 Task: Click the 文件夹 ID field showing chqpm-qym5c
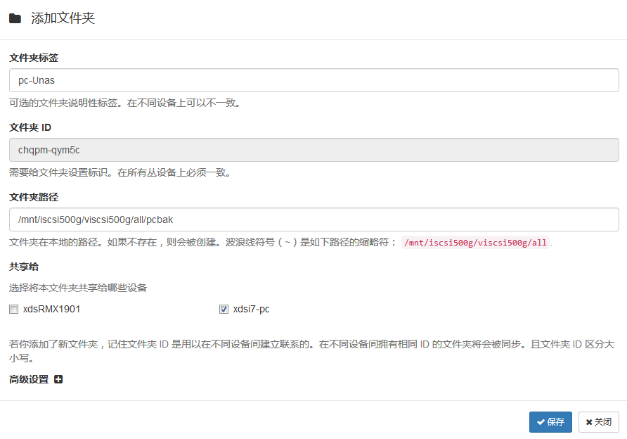point(313,150)
